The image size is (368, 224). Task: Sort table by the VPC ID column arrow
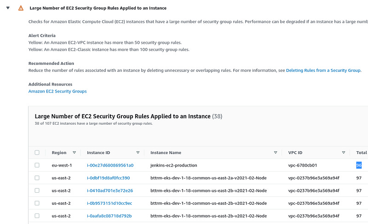click(x=344, y=152)
